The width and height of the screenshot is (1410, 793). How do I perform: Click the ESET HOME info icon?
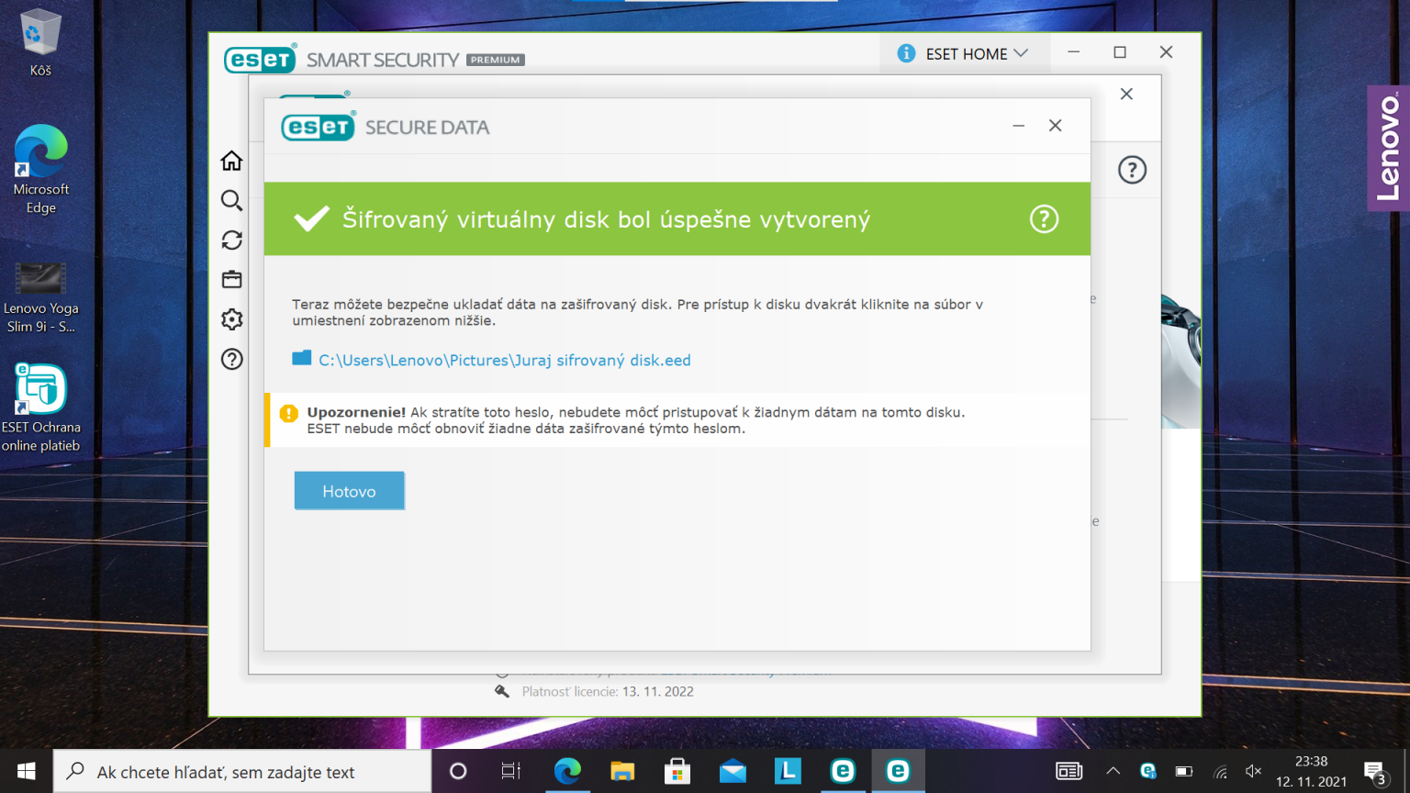tap(906, 53)
